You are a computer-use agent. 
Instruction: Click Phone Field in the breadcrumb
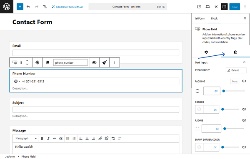coord(28,157)
